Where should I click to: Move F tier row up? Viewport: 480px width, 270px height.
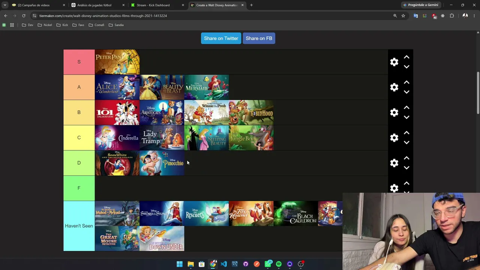(406, 183)
